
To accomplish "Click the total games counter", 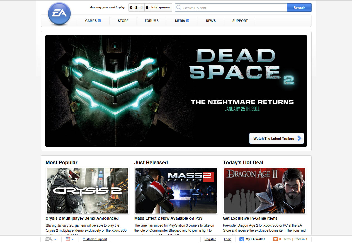I will coord(150,8).
